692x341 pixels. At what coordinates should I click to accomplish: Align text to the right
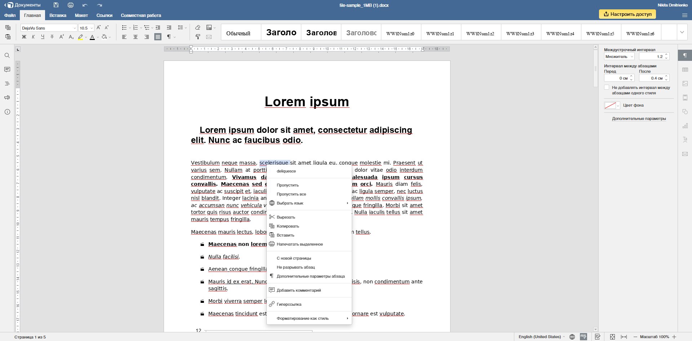click(147, 37)
